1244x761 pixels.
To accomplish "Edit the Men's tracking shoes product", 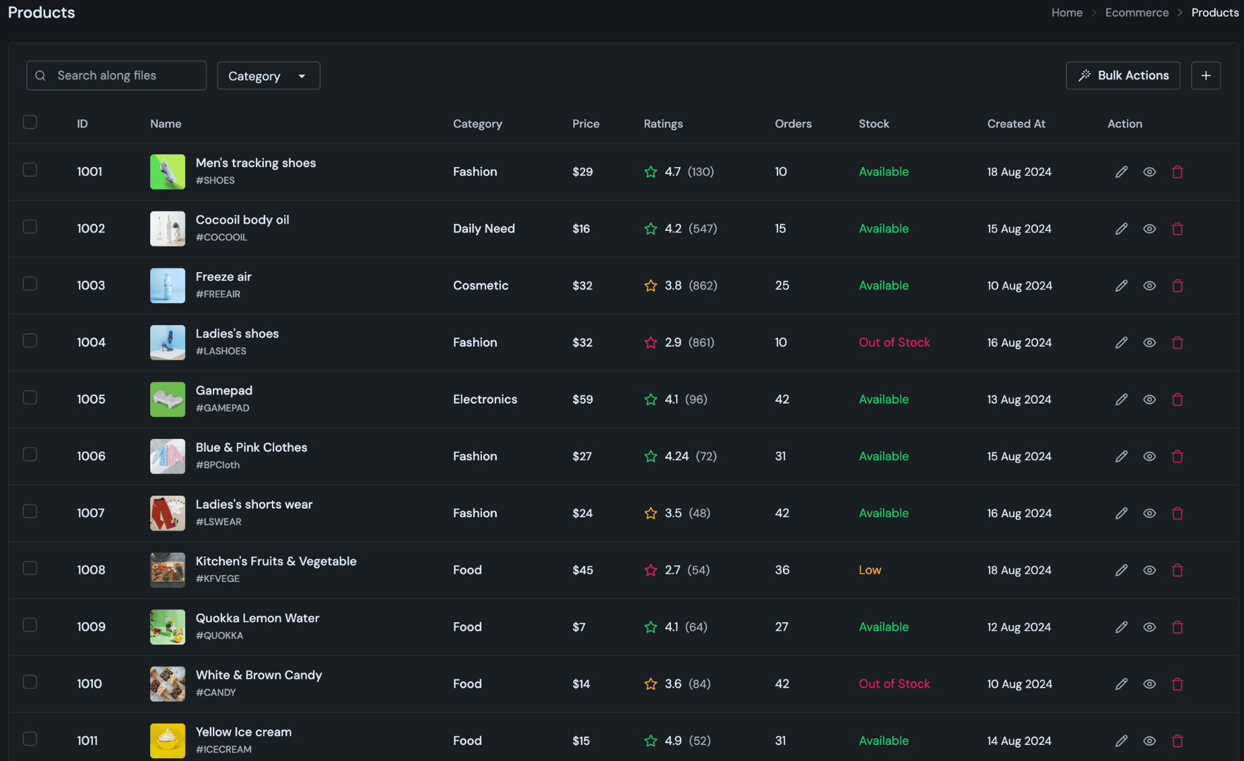I will point(1121,172).
